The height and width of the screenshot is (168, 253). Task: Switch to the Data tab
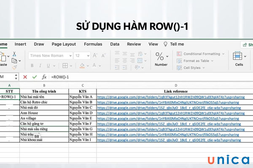(115, 44)
